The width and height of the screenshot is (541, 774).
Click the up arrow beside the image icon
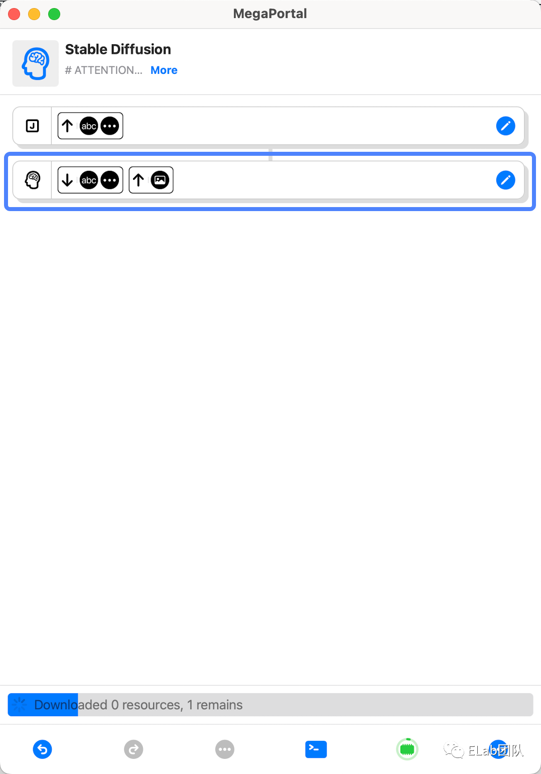(x=139, y=180)
